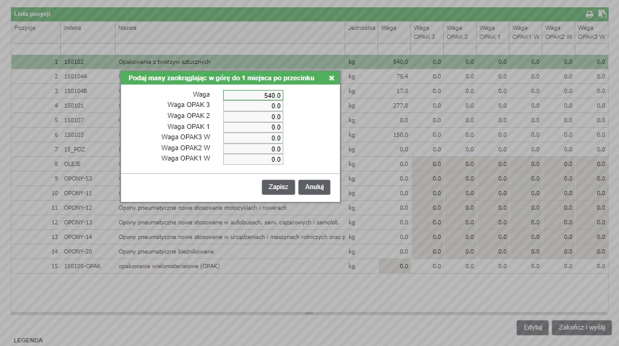Focus the Waga OPAK 3 input field
The height and width of the screenshot is (346, 619).
coord(253,106)
